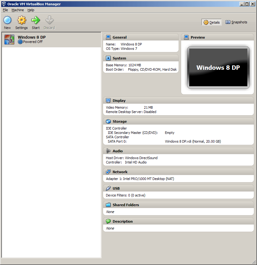The width and height of the screenshot is (257, 265).
Task: Click the Network section adapter icon
Action: (x=108, y=172)
